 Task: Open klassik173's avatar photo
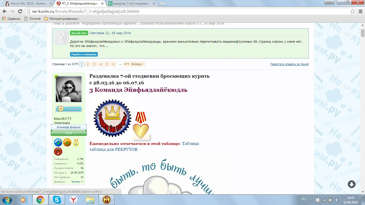(x=69, y=89)
